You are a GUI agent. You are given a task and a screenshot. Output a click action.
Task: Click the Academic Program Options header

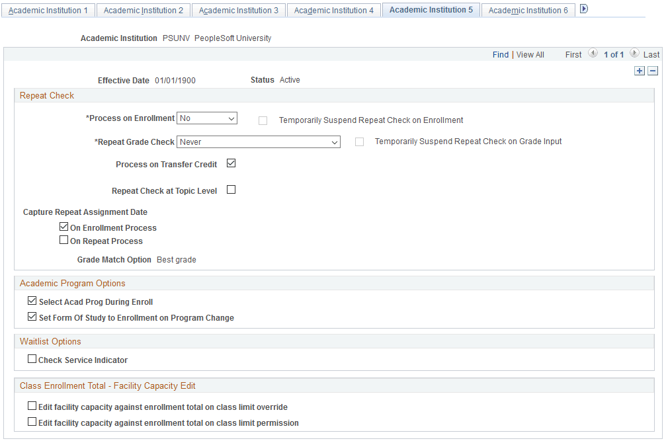(73, 283)
